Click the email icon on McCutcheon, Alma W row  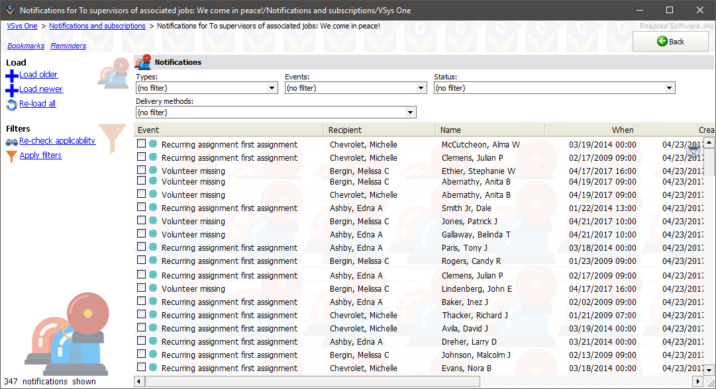(x=153, y=144)
